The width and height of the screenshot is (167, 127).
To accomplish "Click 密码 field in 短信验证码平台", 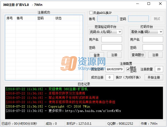I will click(112, 47).
